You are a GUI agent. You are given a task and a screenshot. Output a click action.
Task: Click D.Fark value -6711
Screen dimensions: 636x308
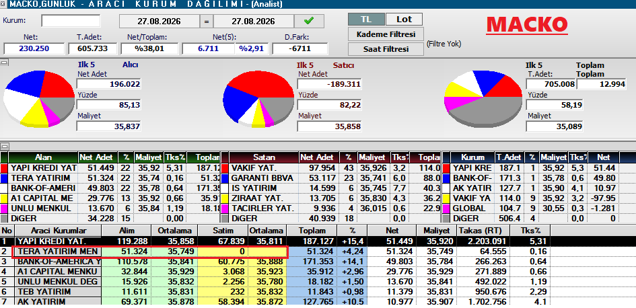299,48
